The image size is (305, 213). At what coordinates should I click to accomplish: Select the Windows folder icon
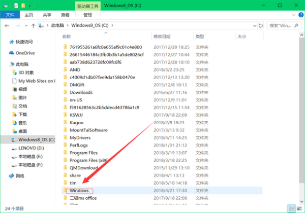[65, 191]
